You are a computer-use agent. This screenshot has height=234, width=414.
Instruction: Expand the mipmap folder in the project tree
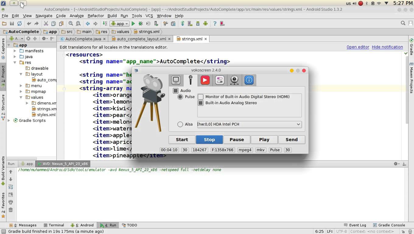[20, 91]
